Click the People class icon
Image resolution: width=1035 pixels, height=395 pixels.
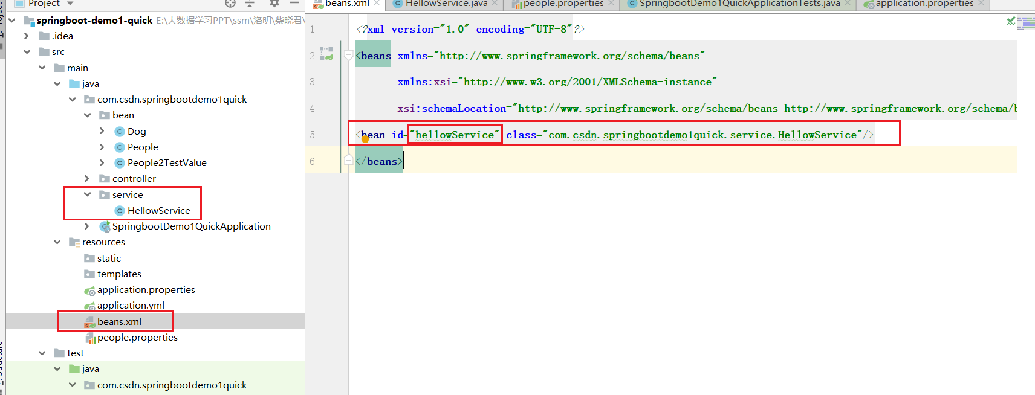click(x=120, y=147)
